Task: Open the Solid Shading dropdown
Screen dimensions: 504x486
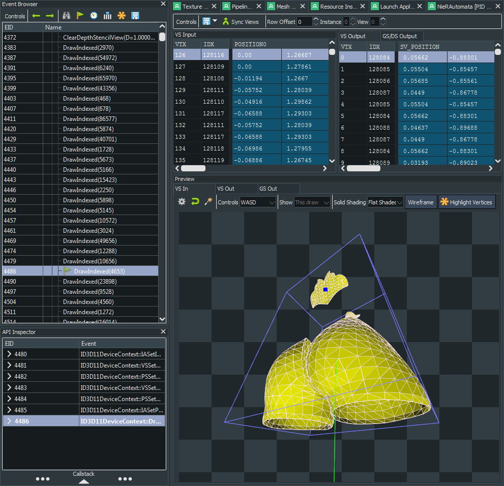Action: click(x=385, y=202)
